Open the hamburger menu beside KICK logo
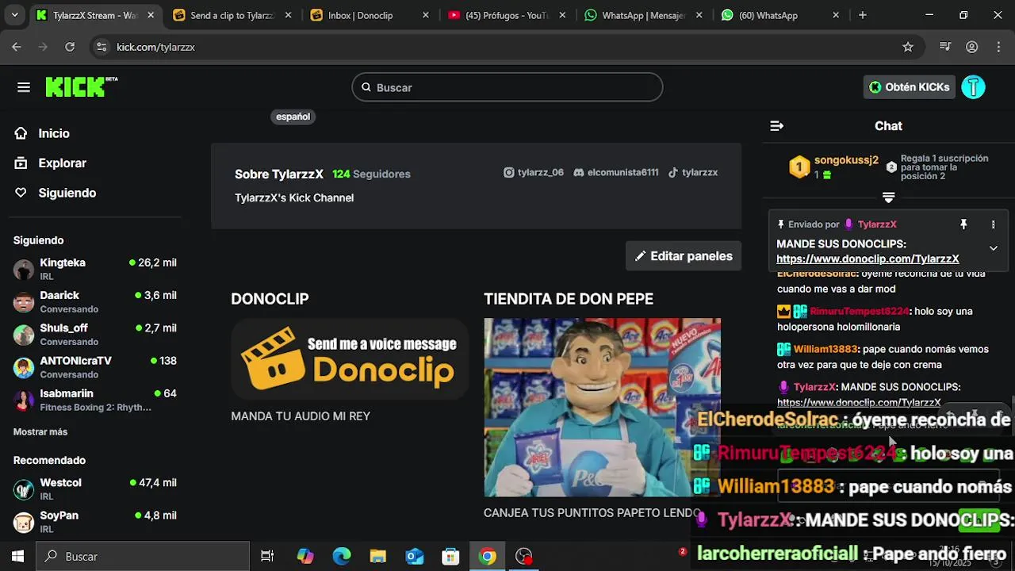Screen dimensions: 1015x571 pos(24,87)
